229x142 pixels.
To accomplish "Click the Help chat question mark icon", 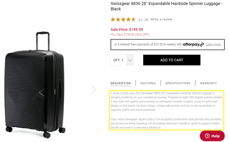I will click(208, 136).
